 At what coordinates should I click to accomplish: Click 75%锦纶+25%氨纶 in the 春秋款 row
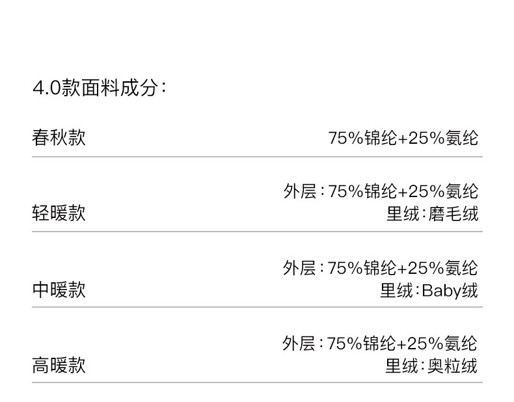[403, 138]
